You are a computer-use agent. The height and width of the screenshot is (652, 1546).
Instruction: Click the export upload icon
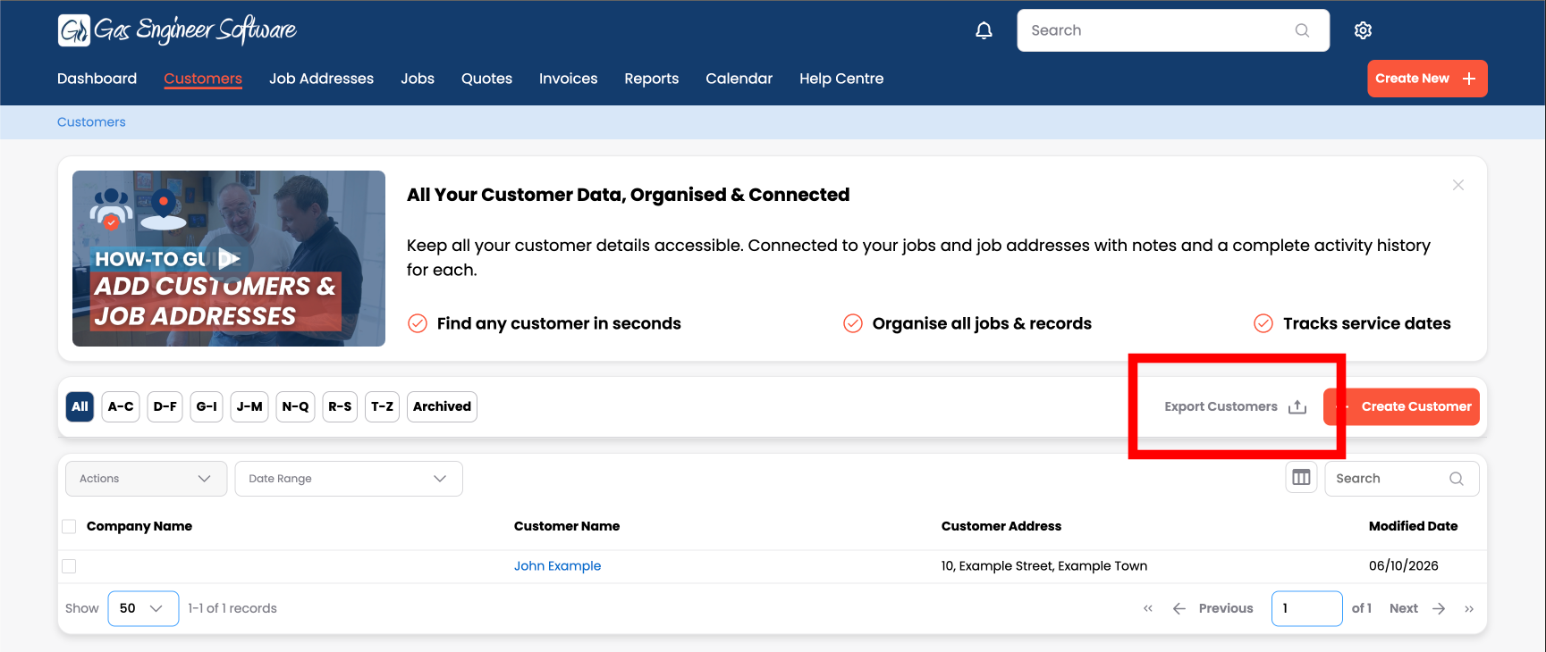[x=1297, y=406]
